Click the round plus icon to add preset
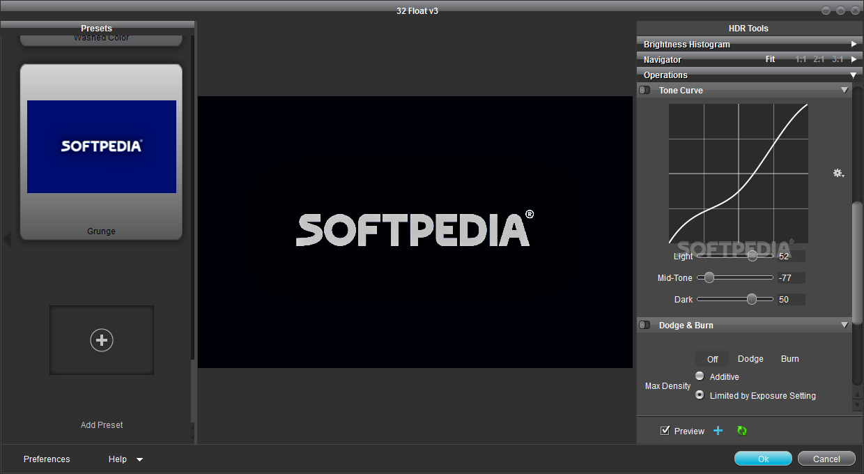Screen dimensions: 864x474 pyautogui.click(x=102, y=339)
